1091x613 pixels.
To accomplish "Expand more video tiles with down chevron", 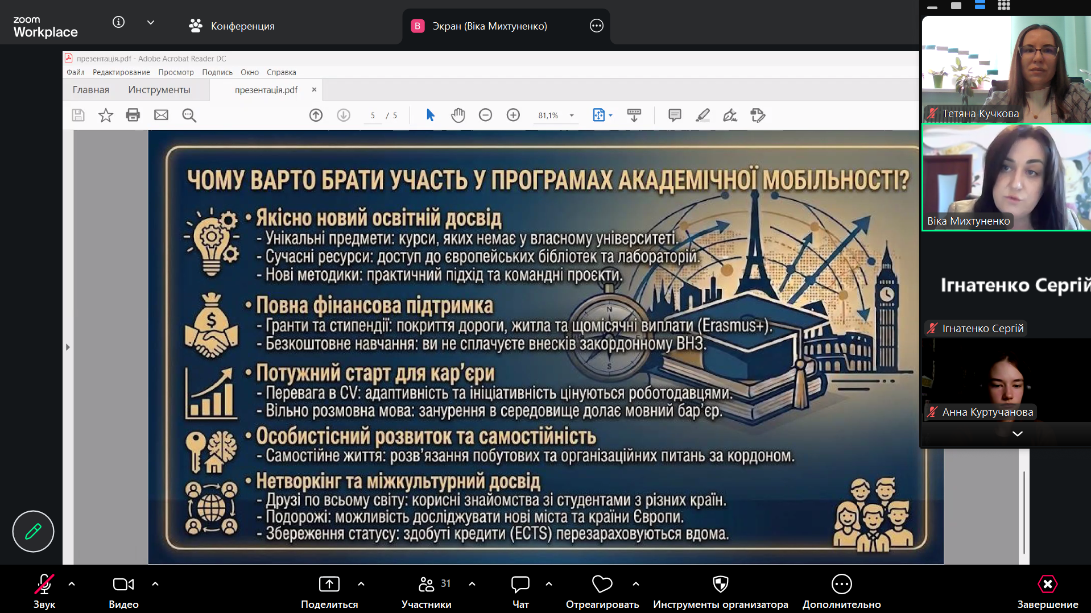I will (x=1018, y=434).
